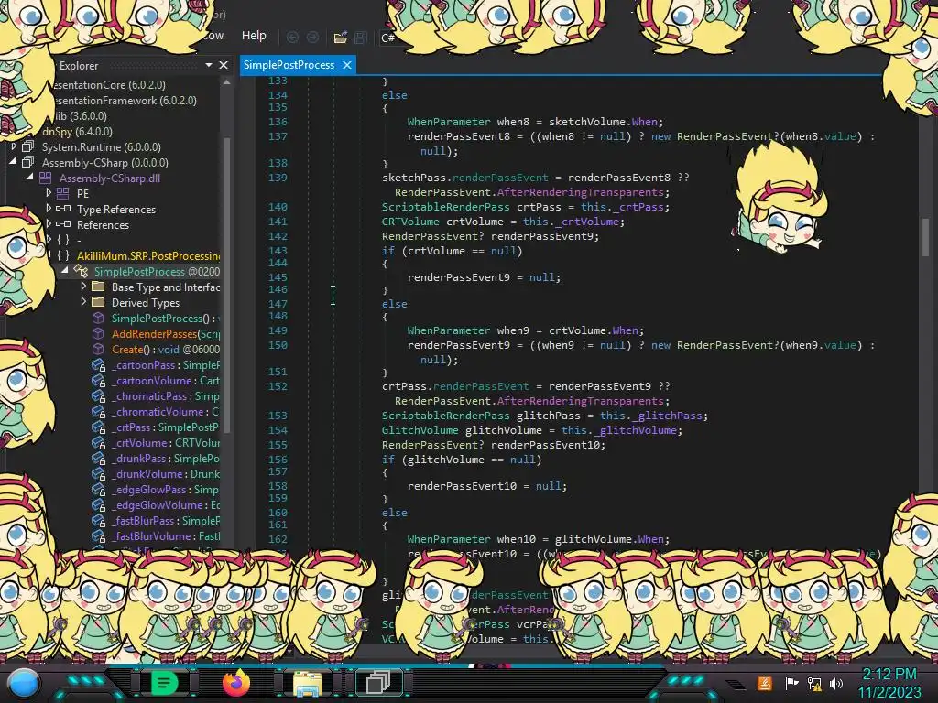Open File Explorer from the taskbar
The width and height of the screenshot is (938, 703).
308,683
